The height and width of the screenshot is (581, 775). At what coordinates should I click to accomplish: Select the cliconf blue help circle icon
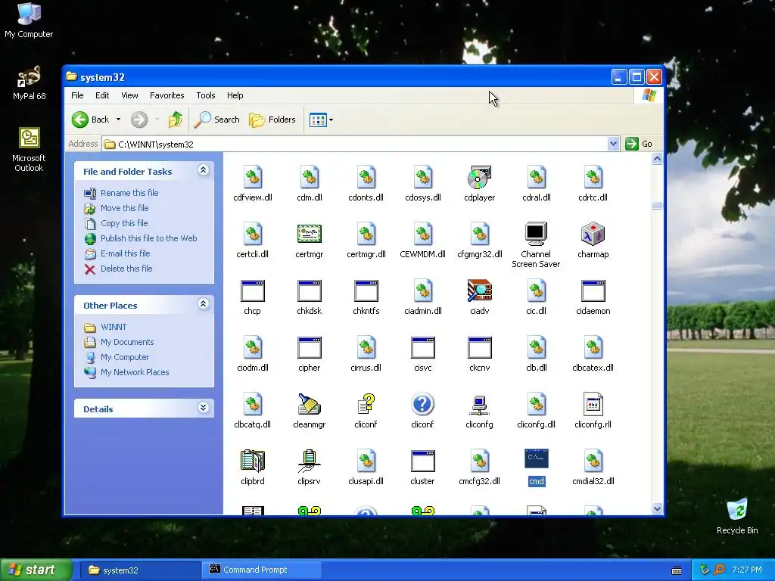pyautogui.click(x=422, y=404)
